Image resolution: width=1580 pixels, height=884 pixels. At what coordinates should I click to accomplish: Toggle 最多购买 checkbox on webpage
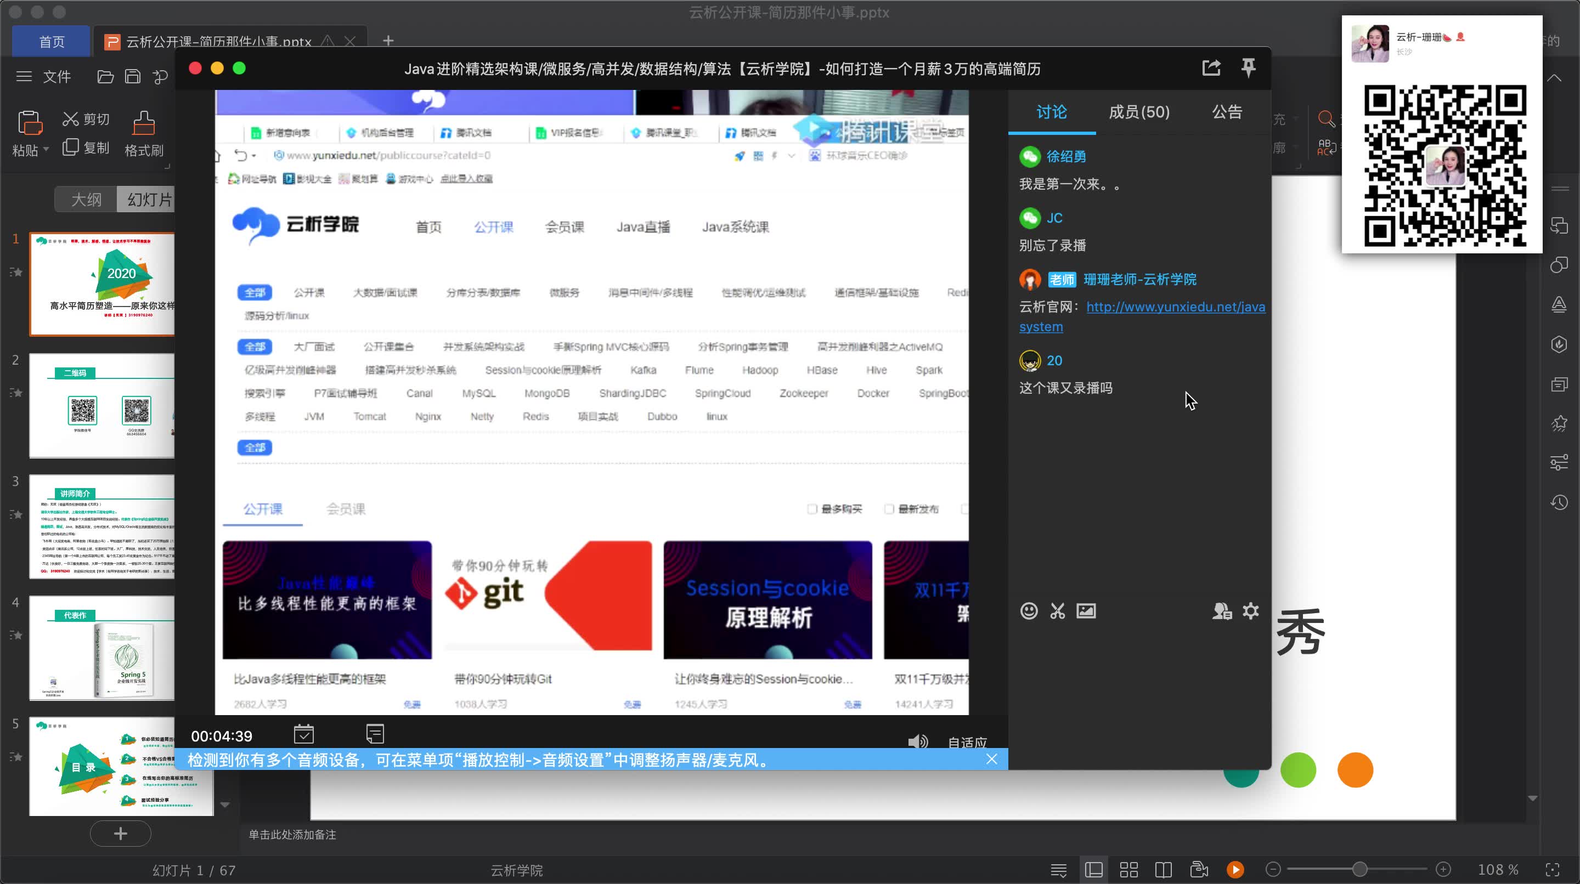(812, 509)
